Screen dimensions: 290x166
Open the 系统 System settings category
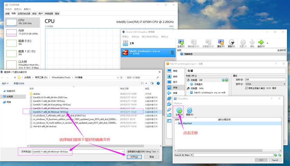[175, 76]
